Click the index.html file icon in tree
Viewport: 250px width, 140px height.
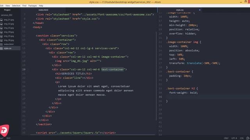(2, 44)
